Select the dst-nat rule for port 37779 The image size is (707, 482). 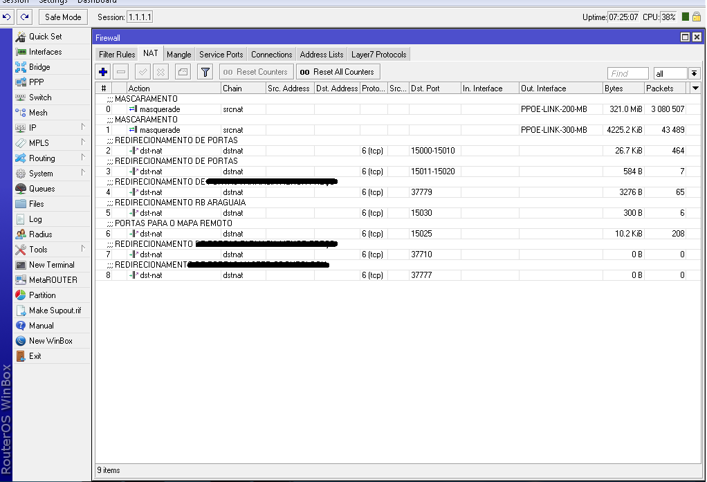point(398,192)
